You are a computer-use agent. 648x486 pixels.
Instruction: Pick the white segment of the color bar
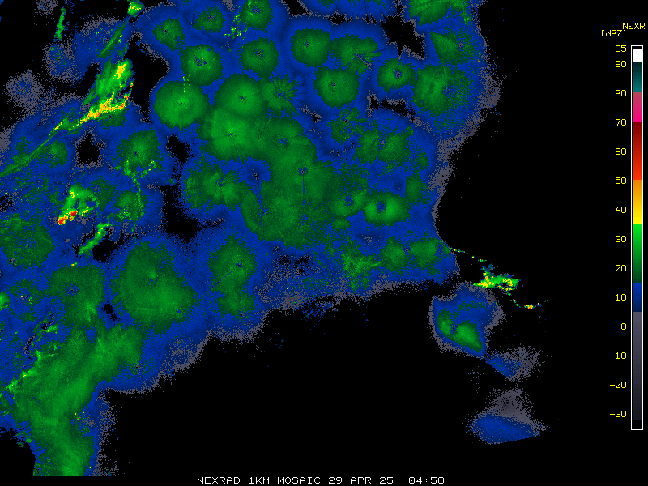coord(637,54)
